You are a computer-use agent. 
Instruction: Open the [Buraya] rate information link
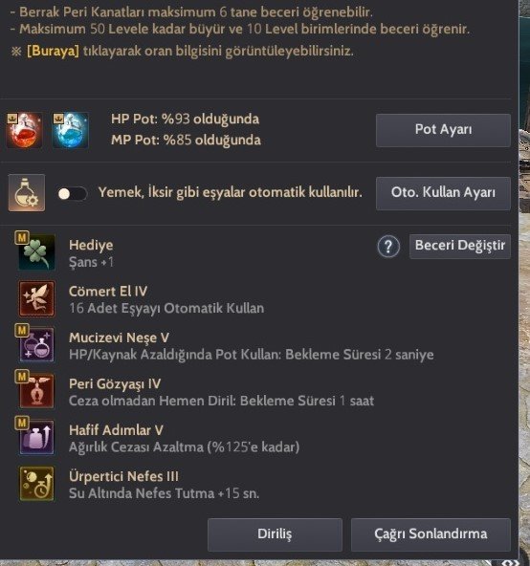click(53, 51)
